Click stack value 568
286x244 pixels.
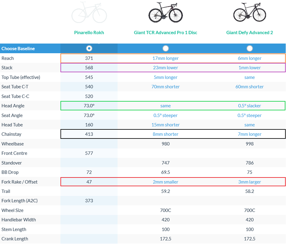(x=89, y=68)
